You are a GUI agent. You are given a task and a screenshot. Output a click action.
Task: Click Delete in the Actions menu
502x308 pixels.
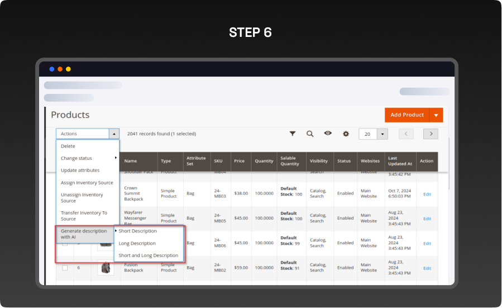[x=68, y=146]
